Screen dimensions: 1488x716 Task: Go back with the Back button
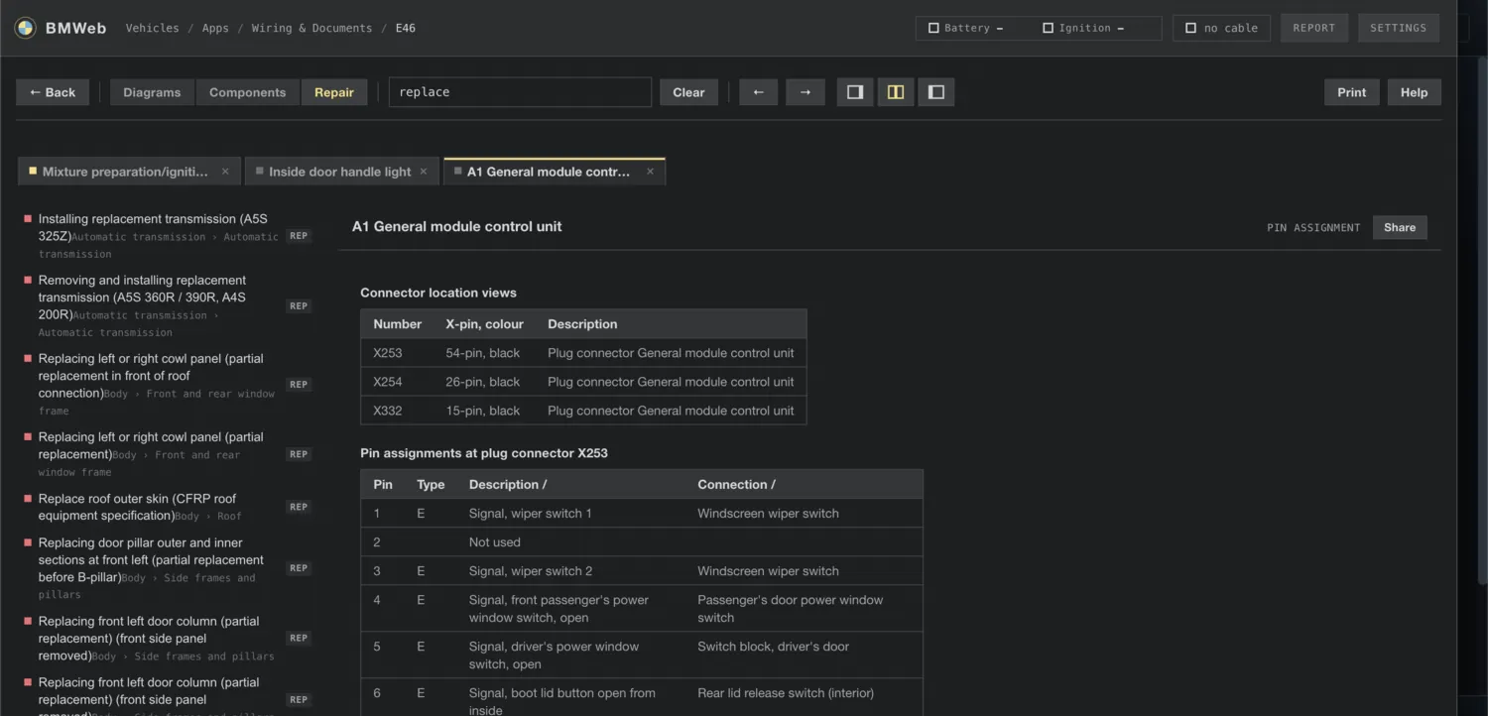point(53,92)
